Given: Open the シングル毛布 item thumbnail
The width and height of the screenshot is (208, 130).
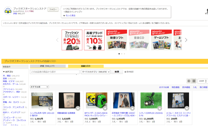Looking at the screenshot, I should tap(42, 100).
